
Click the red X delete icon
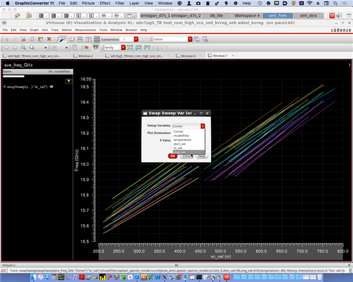point(49,39)
